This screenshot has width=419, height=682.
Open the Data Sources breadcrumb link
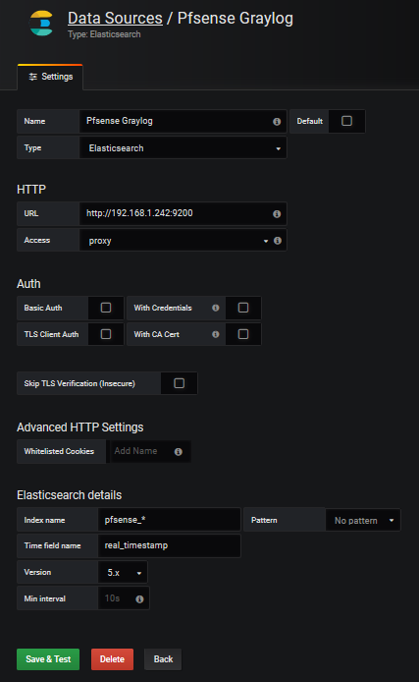(115, 19)
